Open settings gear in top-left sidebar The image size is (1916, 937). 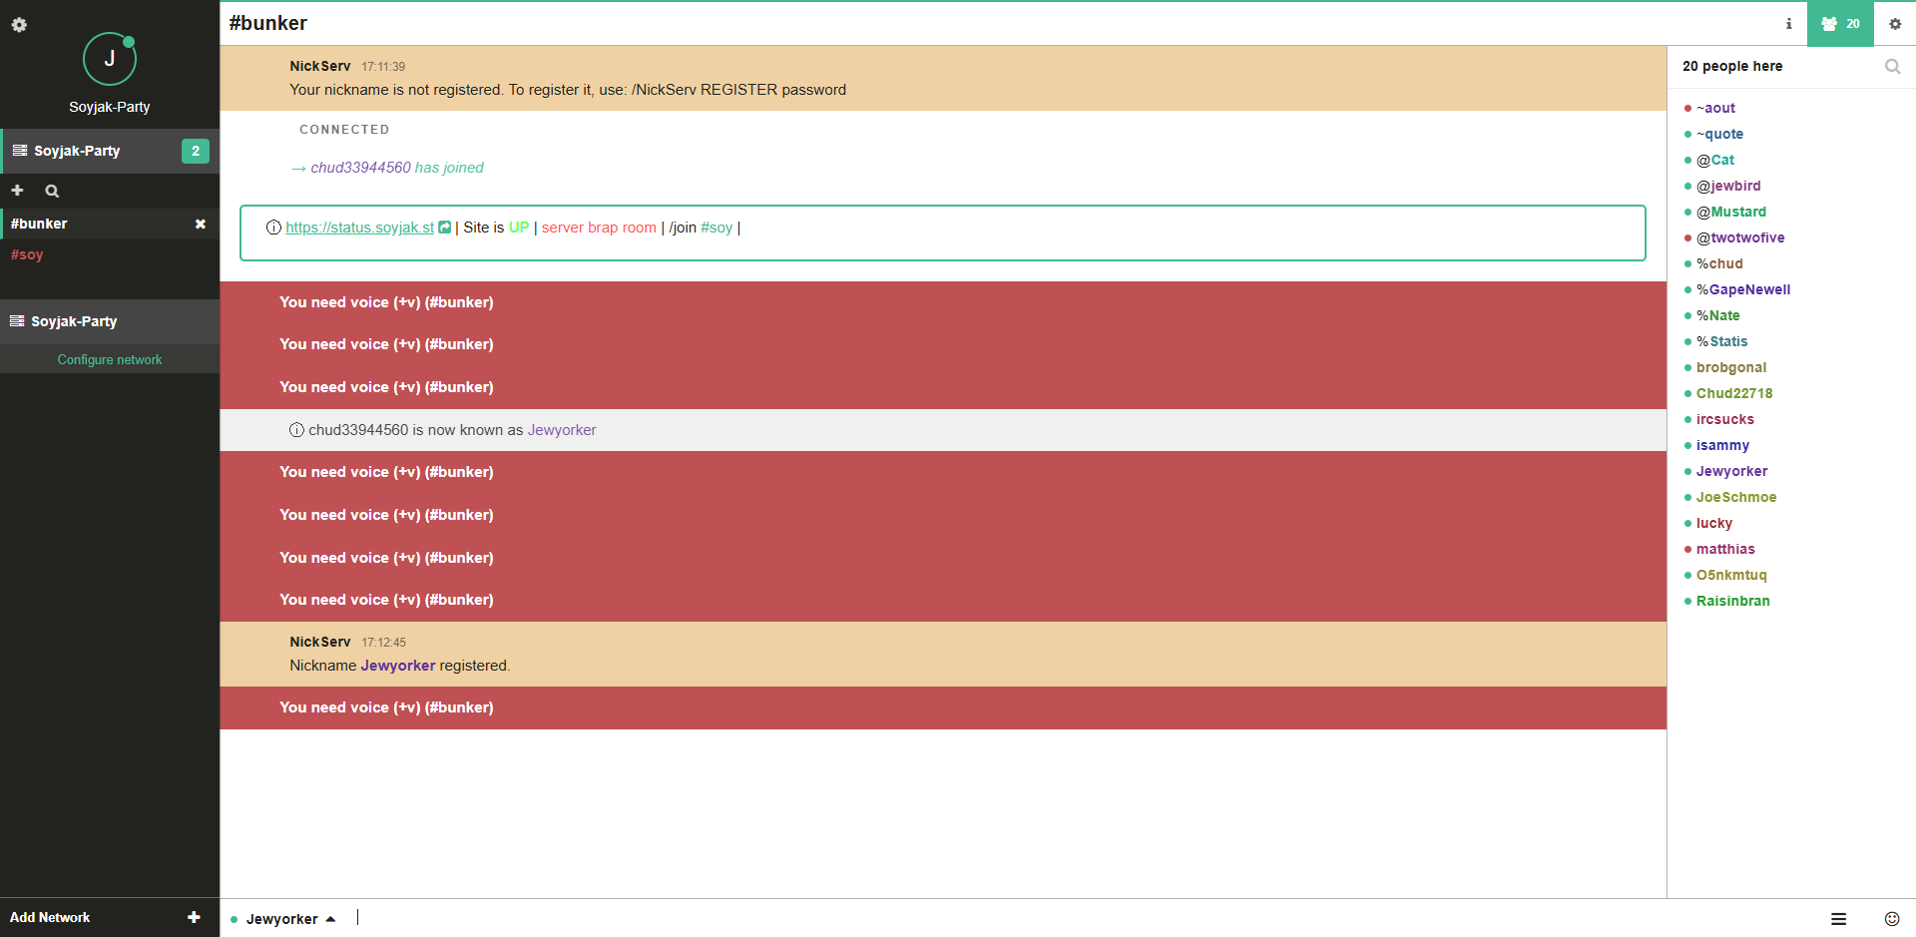click(x=19, y=25)
